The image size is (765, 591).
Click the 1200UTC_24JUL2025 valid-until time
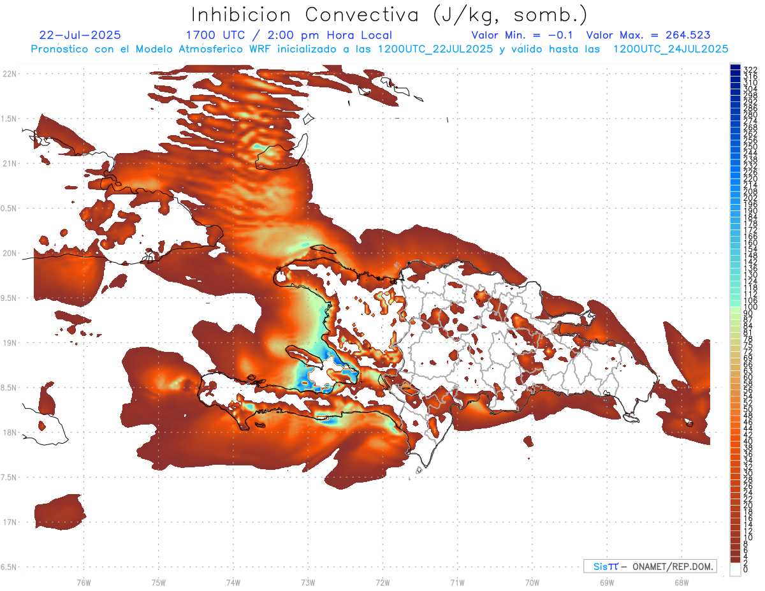tap(670, 48)
